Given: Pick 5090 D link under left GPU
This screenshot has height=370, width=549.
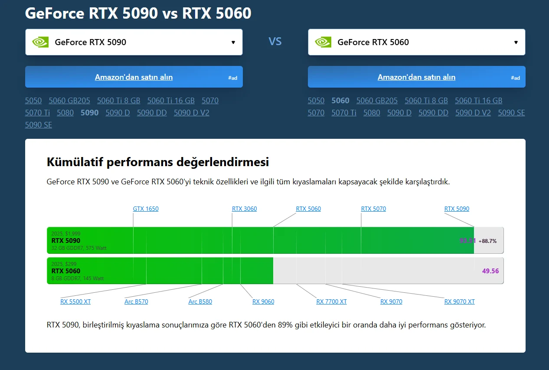Looking at the screenshot, I should click(x=118, y=113).
